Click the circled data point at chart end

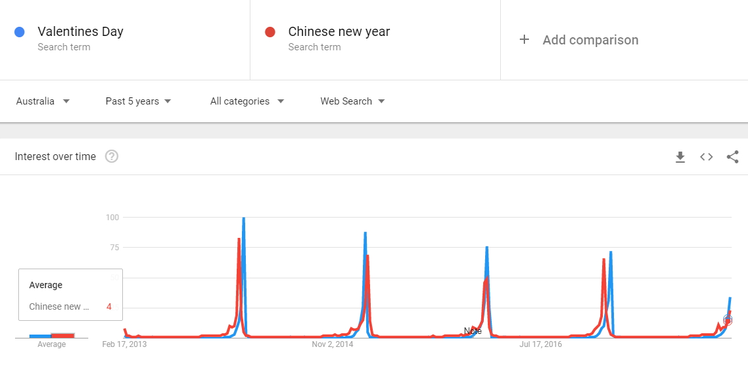[728, 320]
